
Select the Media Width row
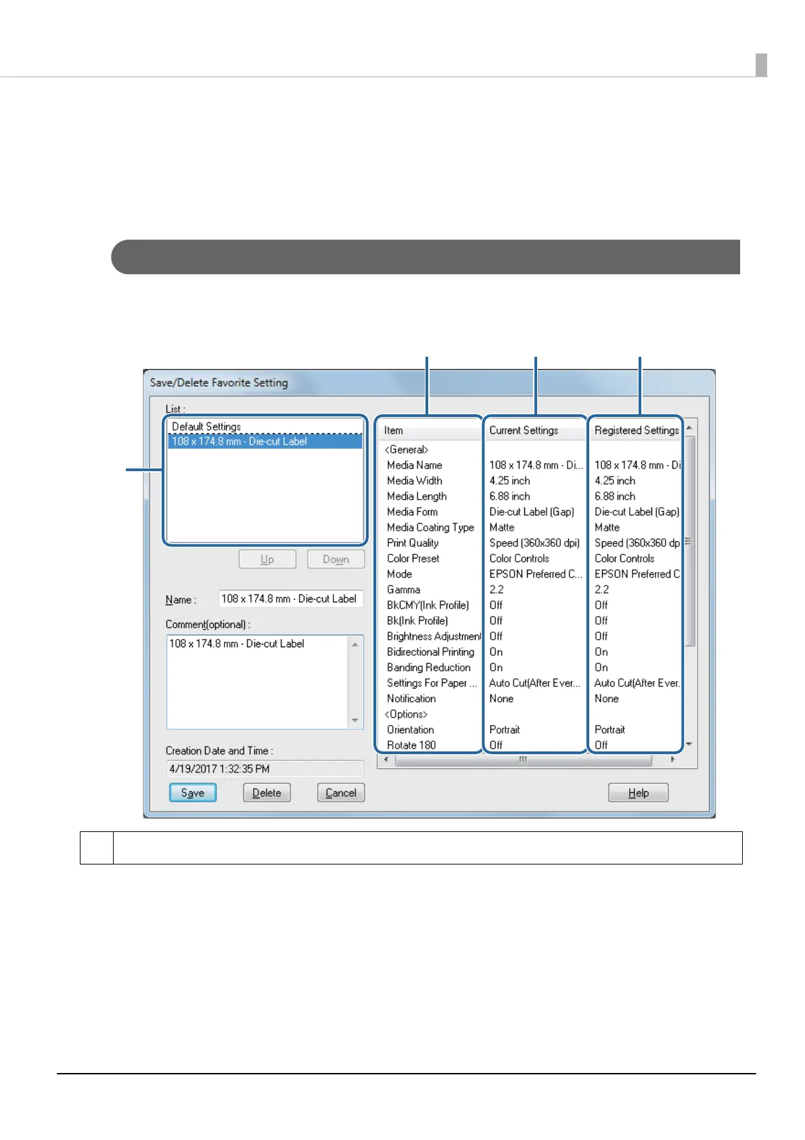pyautogui.click(x=531, y=481)
